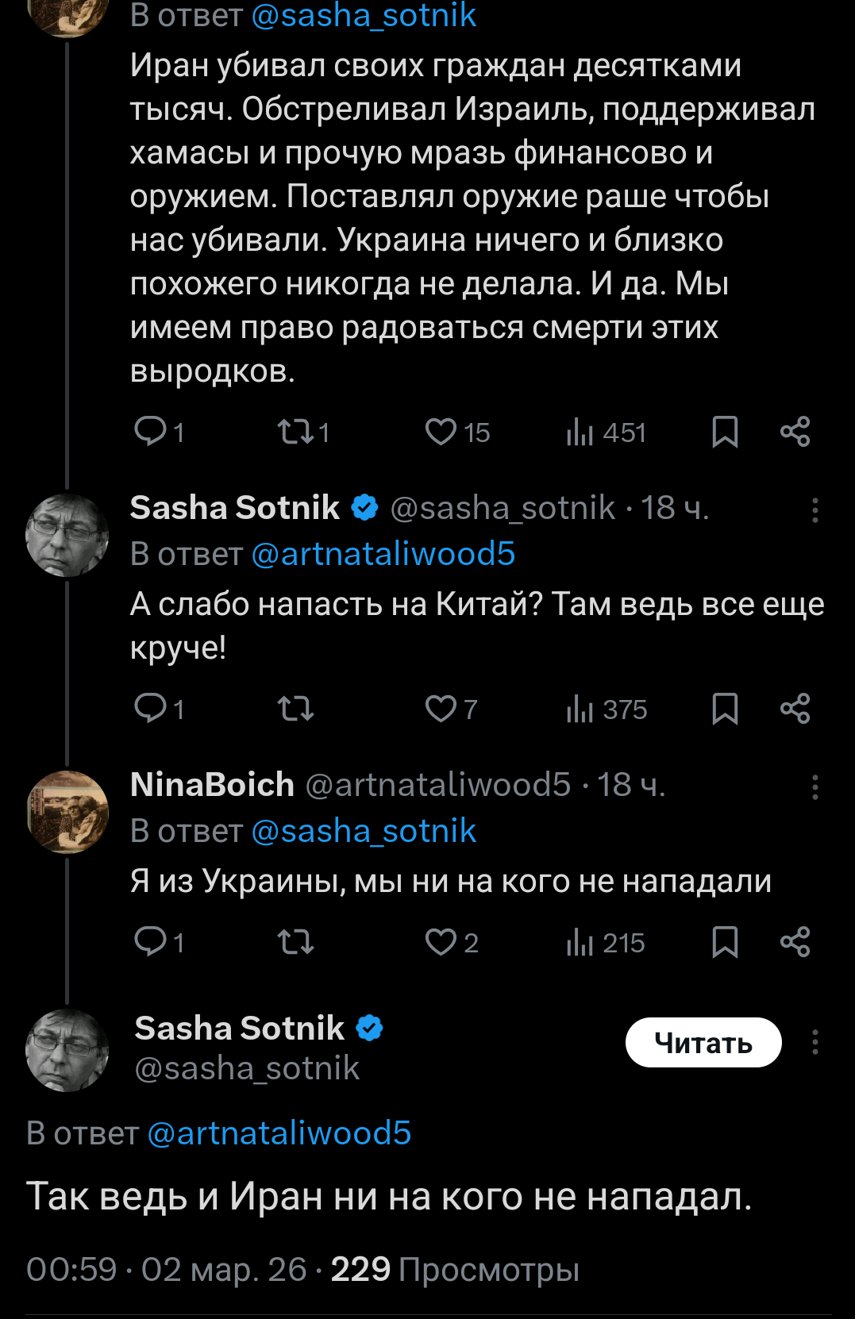
Task: Like the tweet with 7 likes
Action: pyautogui.click(x=441, y=709)
